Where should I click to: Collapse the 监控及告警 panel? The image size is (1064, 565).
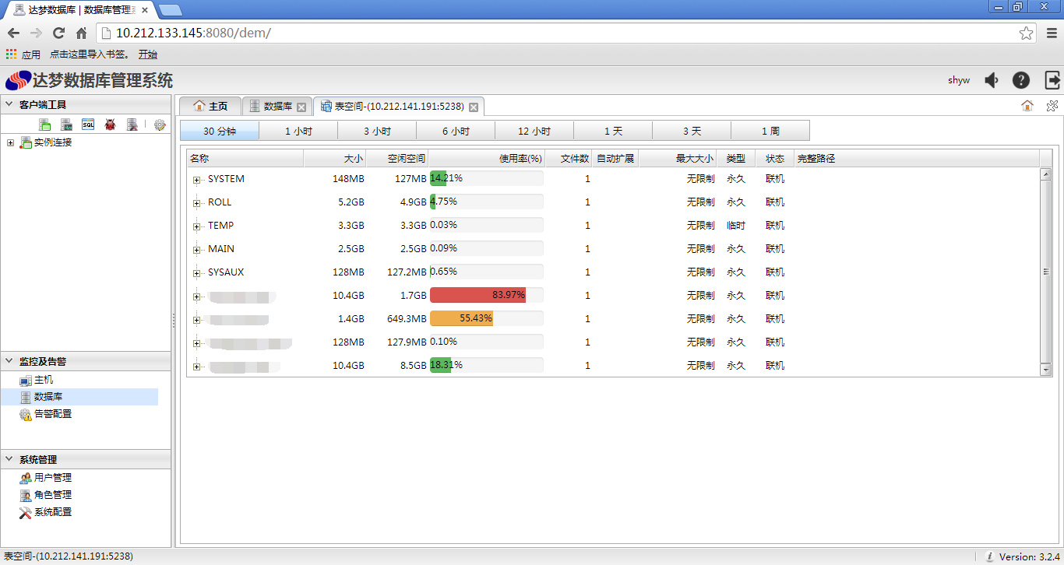9,361
